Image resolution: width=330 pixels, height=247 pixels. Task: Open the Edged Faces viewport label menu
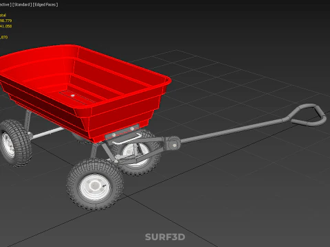(x=45, y=5)
